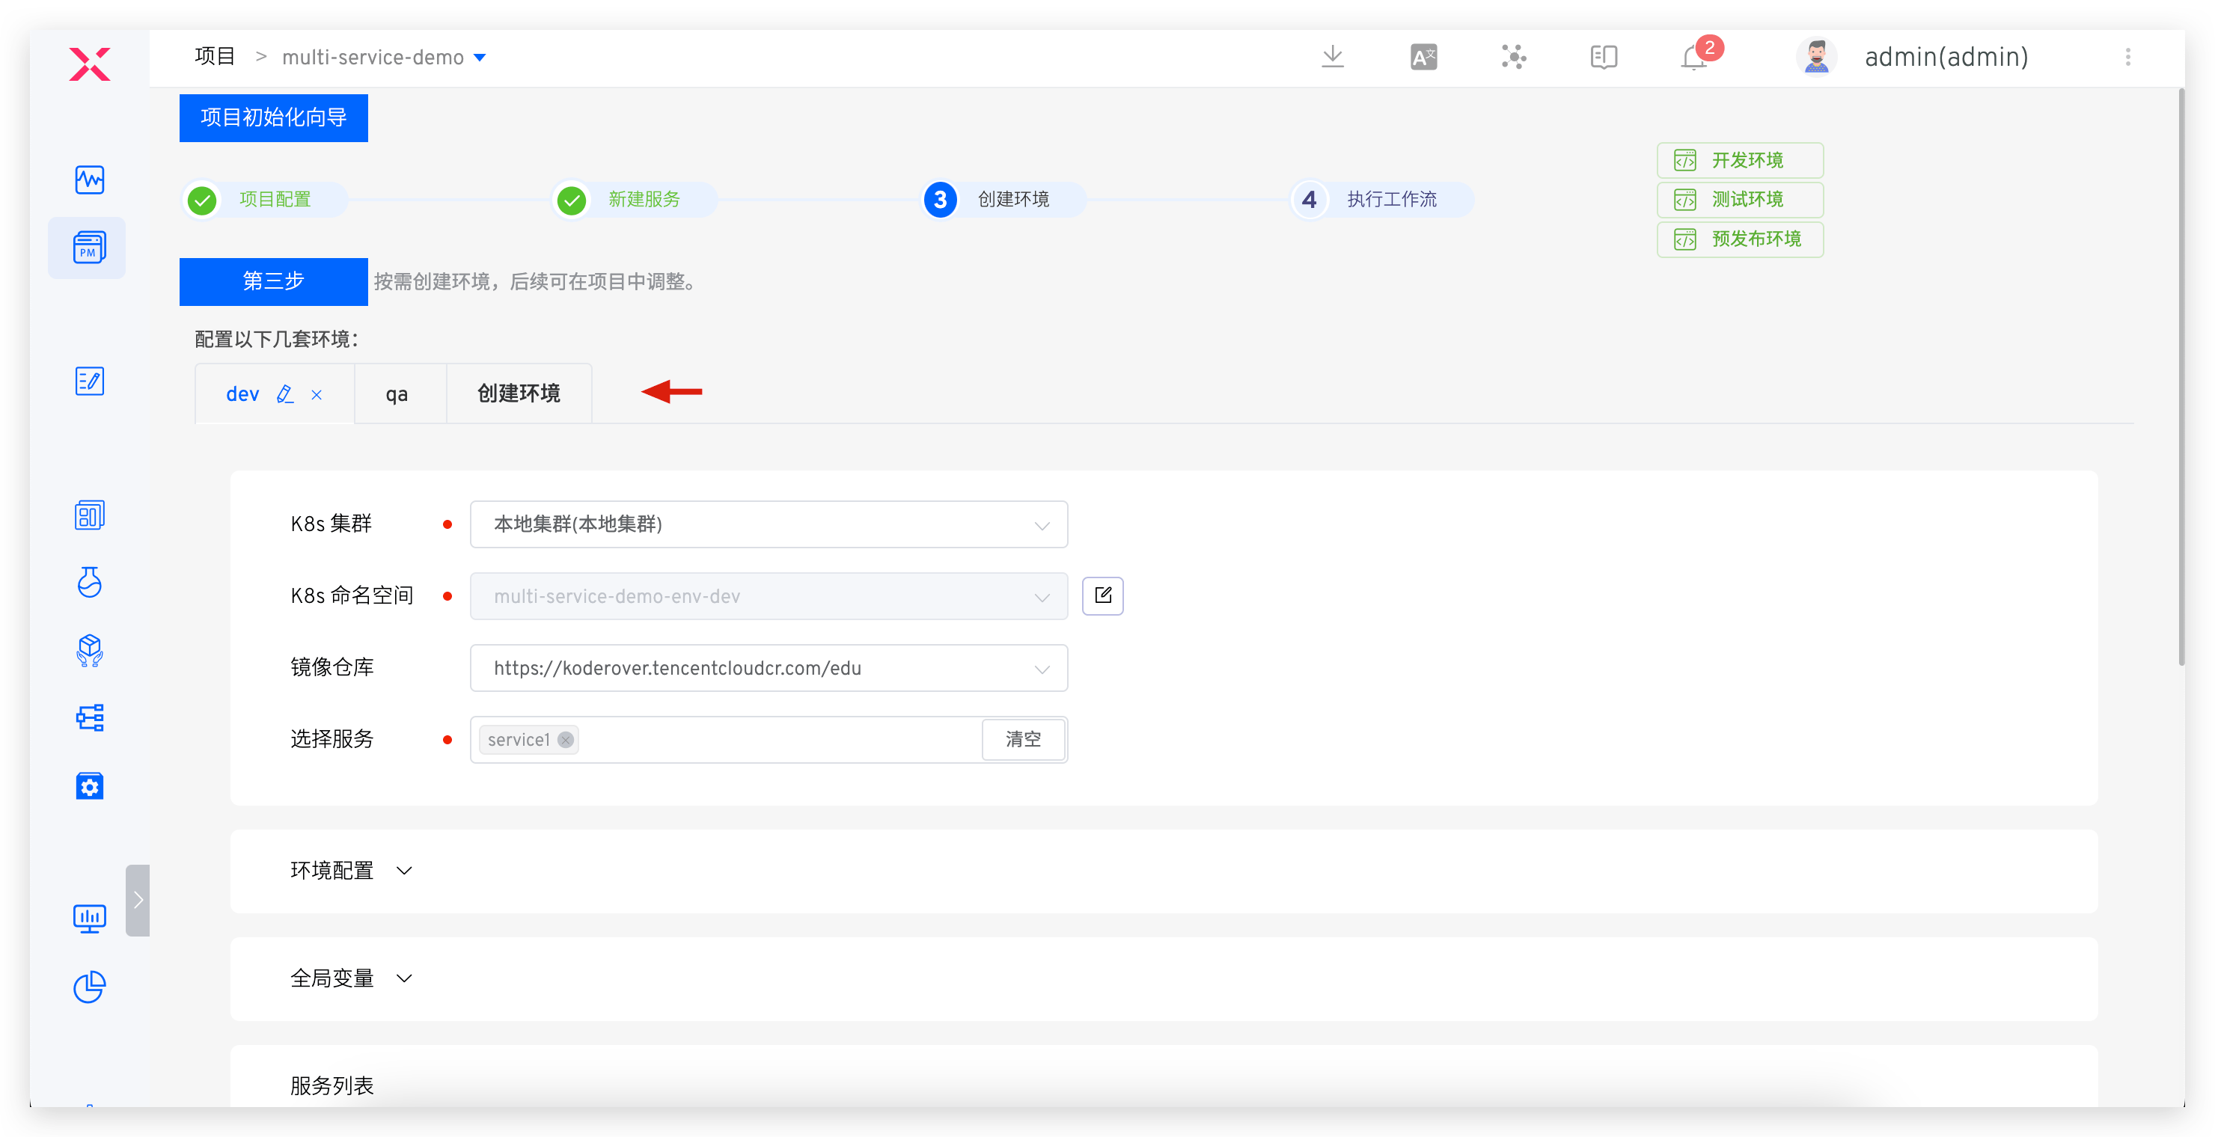The image size is (2215, 1137).
Task: Close the dev environment tab
Action: click(x=317, y=394)
